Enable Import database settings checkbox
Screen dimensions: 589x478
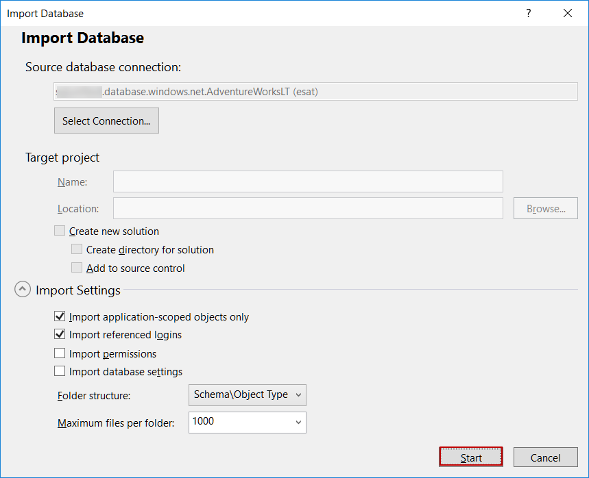pos(60,372)
